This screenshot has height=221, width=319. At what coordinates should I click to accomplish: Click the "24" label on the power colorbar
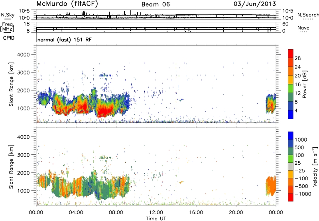[297, 67]
